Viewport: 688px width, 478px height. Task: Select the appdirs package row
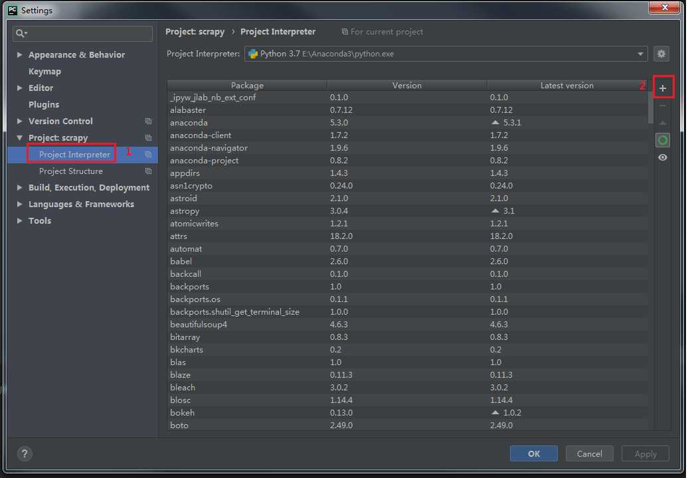[407, 173]
